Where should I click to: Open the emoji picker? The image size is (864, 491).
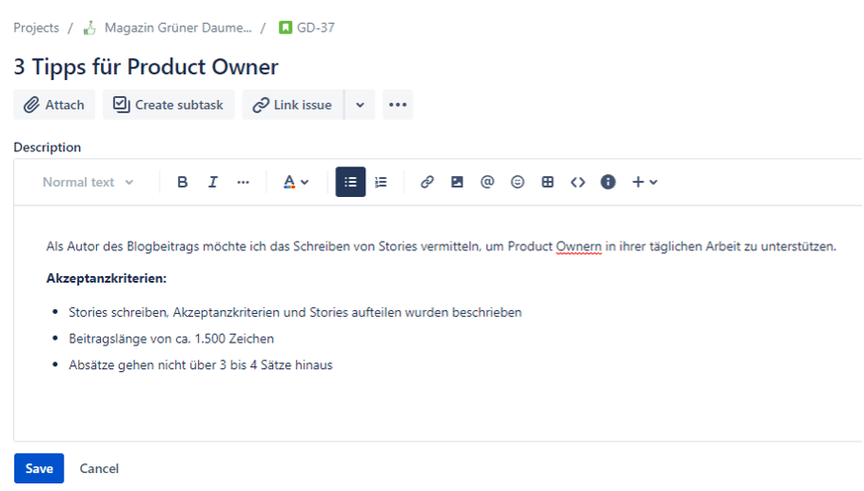click(x=518, y=182)
